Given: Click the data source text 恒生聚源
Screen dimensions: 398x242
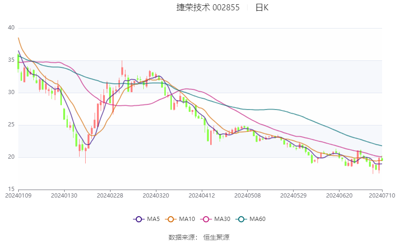Looking at the screenshot, I should coord(216,237).
